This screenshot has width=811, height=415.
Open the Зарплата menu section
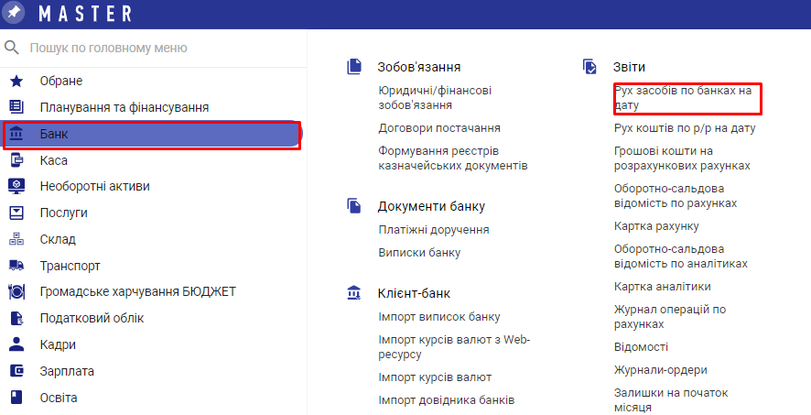(x=67, y=371)
